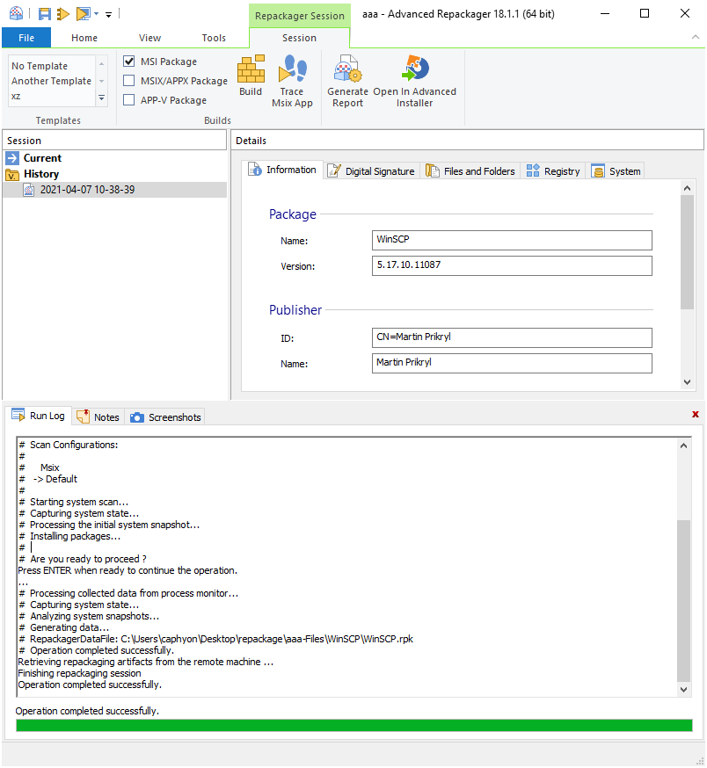Image resolution: width=707 pixels, height=768 pixels.
Task: Click the yellow arrow on monitor icon
Action: (83, 14)
